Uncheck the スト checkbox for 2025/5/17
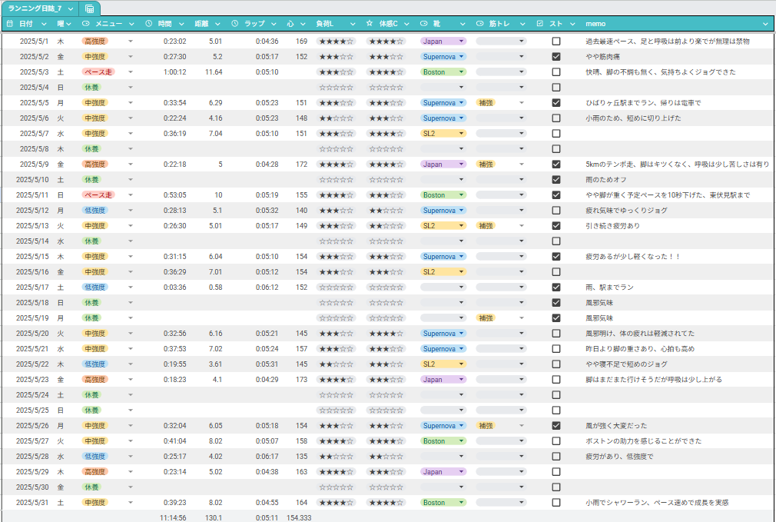The image size is (776, 522). coord(556,288)
